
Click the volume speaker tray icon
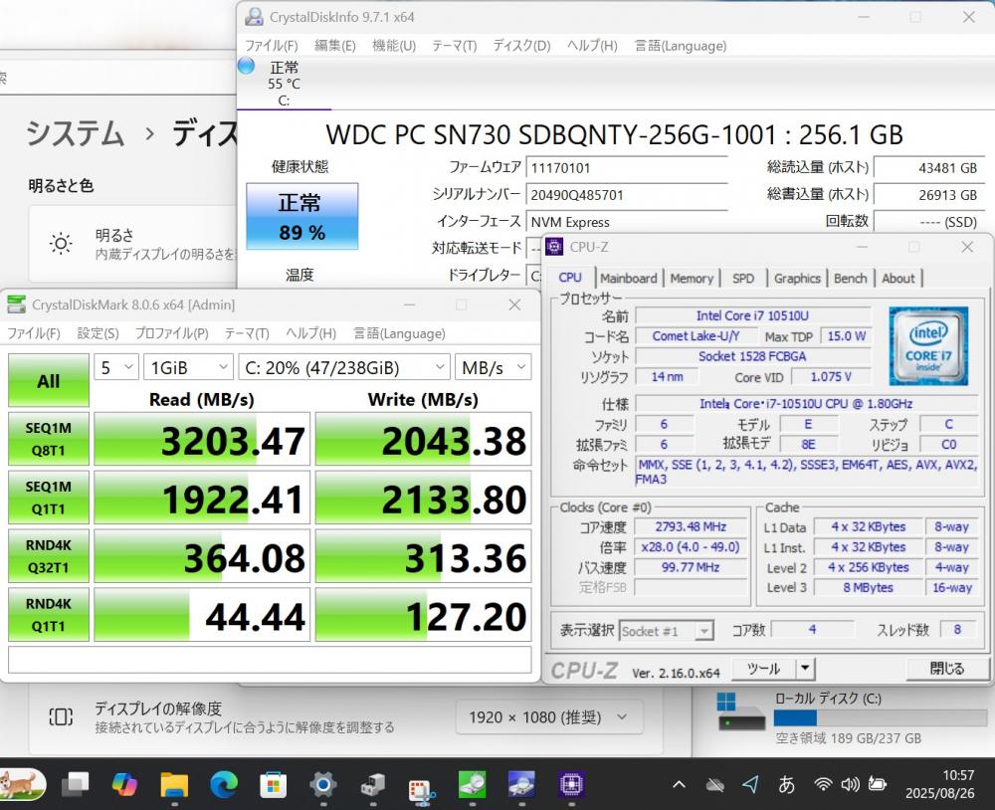pos(850,784)
